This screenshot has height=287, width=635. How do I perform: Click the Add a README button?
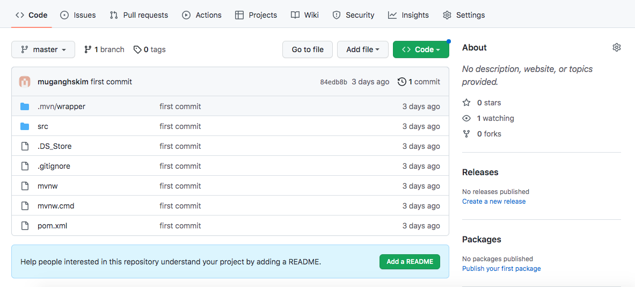410,261
